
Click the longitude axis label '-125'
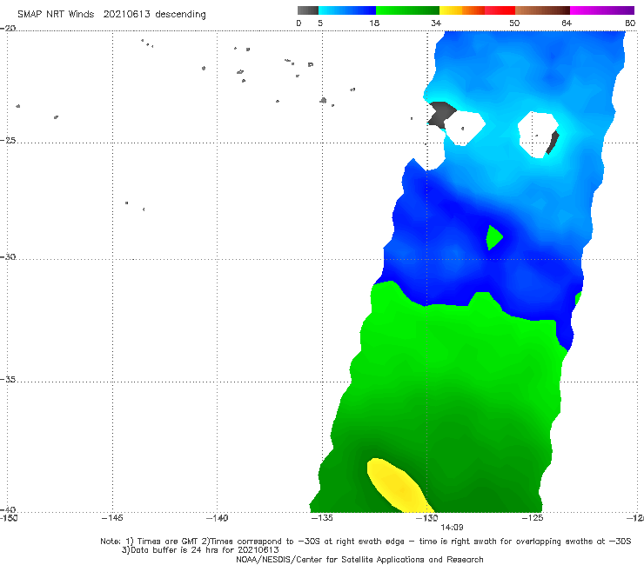(533, 518)
